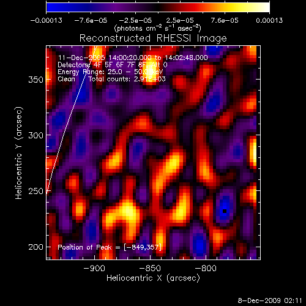The image size is (306, 306).
Task: Click the color bar gradient legend
Action: pyautogui.click(x=158, y=7)
